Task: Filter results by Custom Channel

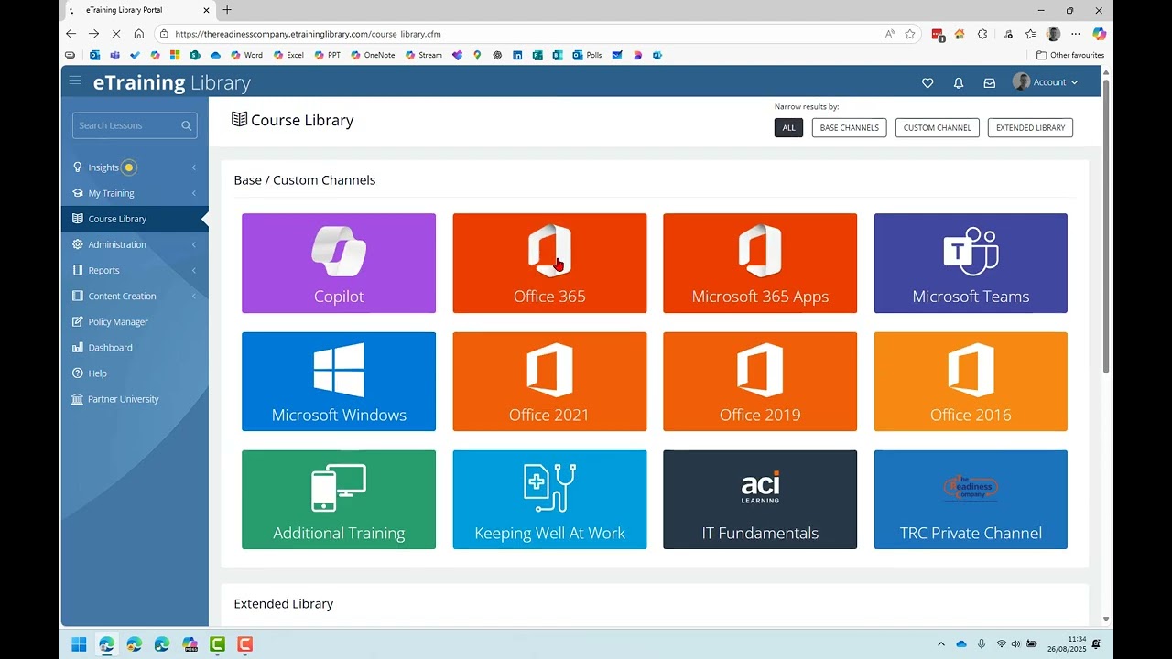Action: point(938,128)
